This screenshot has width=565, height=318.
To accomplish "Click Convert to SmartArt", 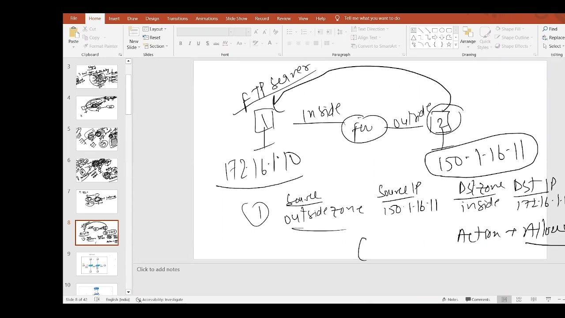I will coord(376,46).
